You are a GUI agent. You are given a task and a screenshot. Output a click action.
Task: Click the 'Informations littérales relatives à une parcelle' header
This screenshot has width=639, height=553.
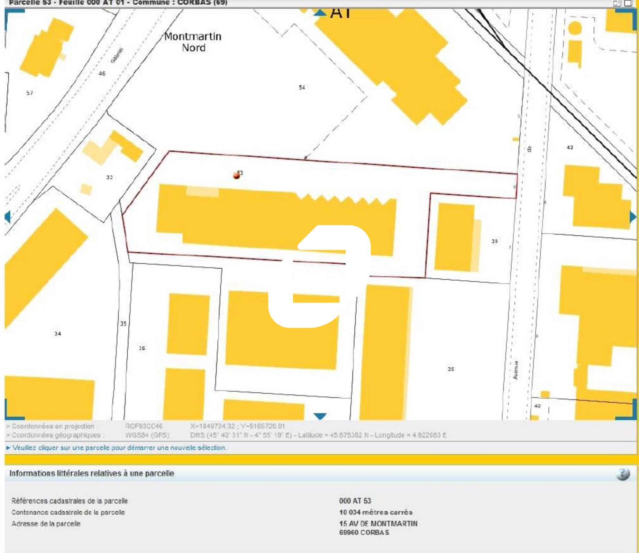pyautogui.click(x=92, y=474)
